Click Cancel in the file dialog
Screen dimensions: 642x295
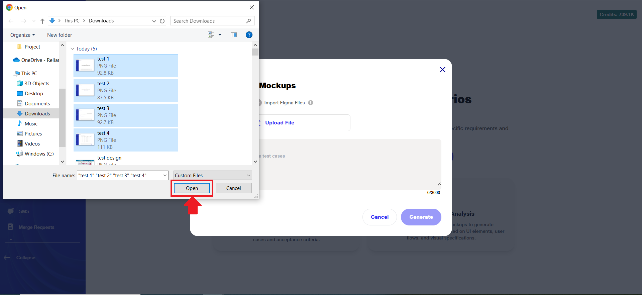click(x=233, y=188)
